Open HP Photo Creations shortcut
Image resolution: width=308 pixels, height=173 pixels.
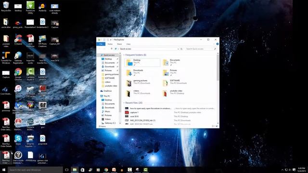tap(42, 41)
